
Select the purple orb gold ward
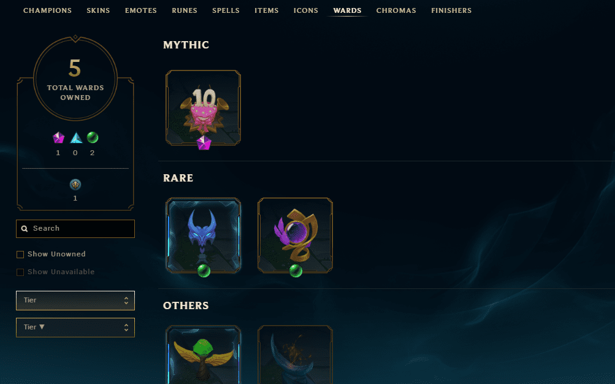point(295,236)
